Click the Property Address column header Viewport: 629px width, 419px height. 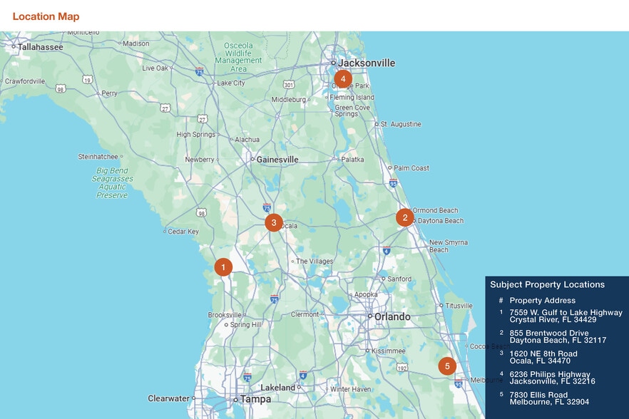pos(542,300)
